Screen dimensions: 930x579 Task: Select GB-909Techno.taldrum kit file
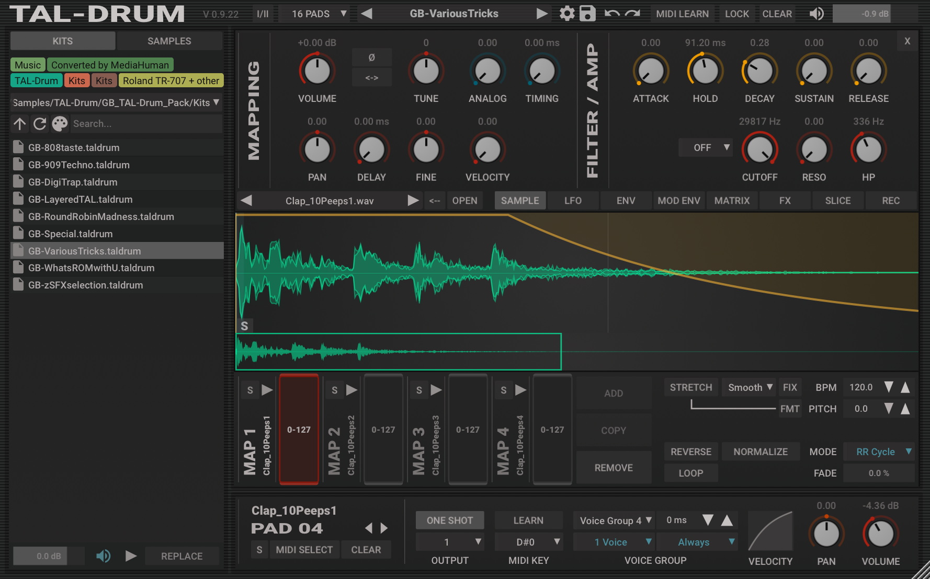(79, 165)
